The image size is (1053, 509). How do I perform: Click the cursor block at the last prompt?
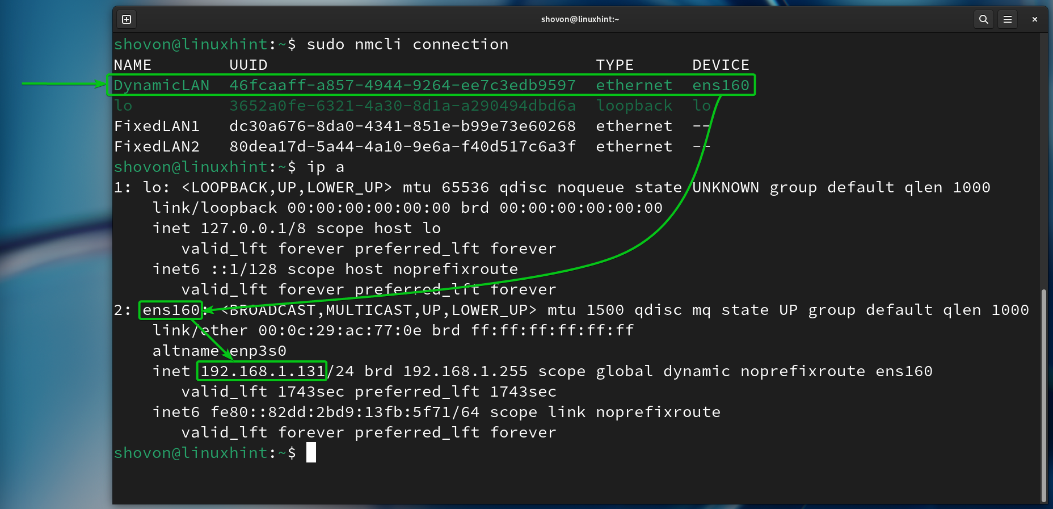click(x=311, y=453)
